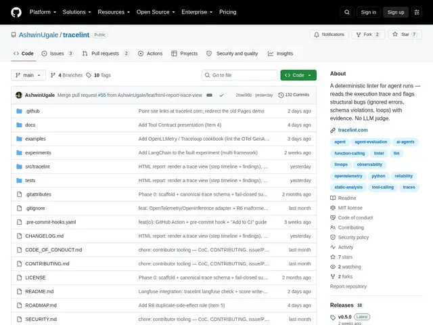
Task: Click Report repository link
Action: click(348, 286)
